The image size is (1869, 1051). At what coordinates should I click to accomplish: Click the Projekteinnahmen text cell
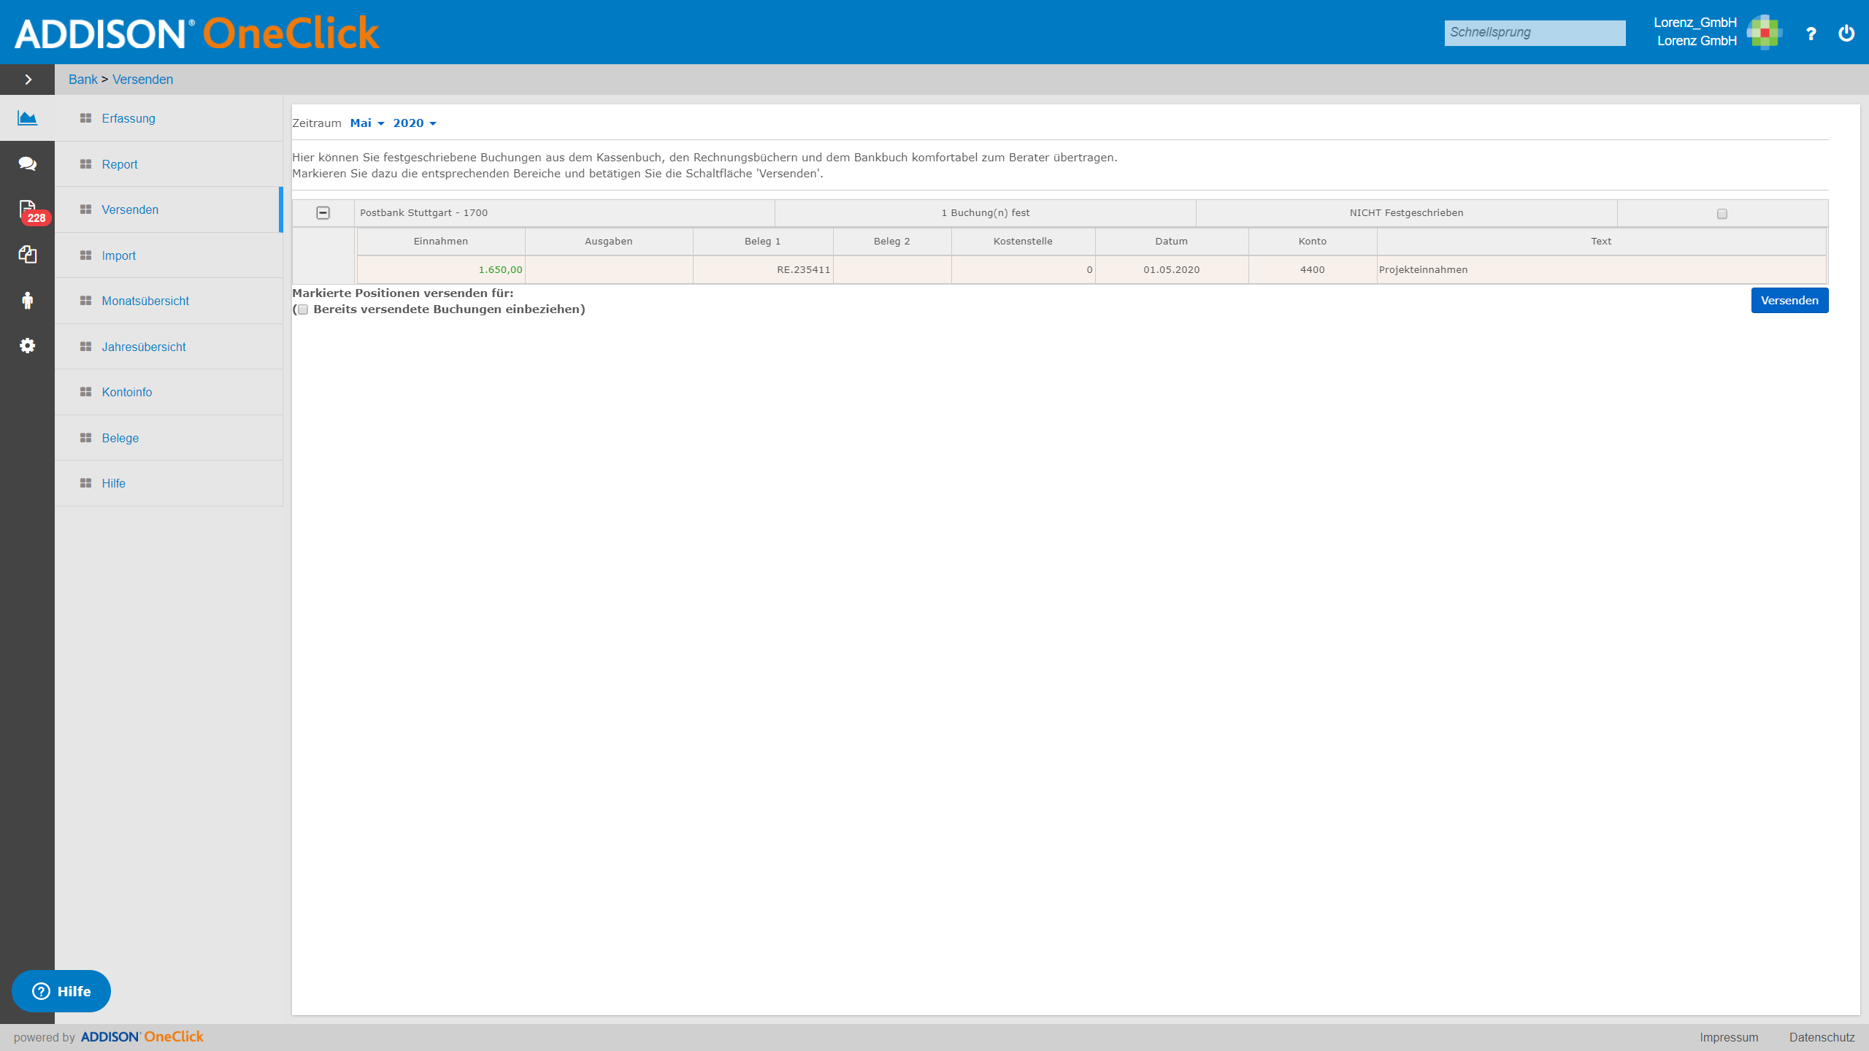pyautogui.click(x=1601, y=270)
